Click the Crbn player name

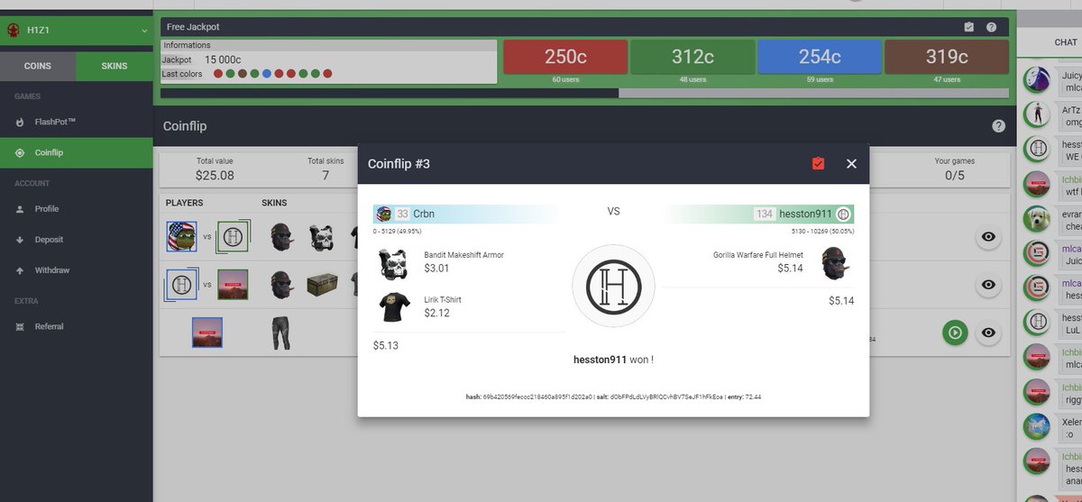[424, 214]
